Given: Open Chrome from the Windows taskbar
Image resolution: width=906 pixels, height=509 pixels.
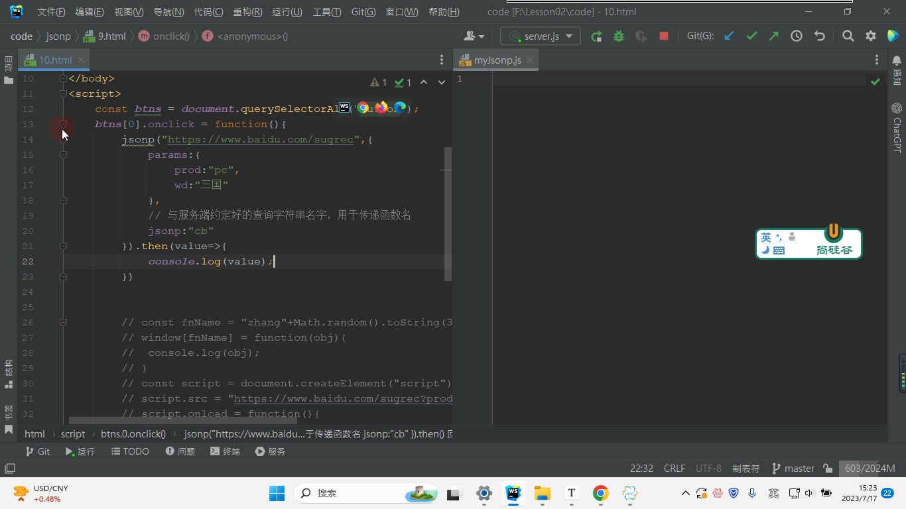Looking at the screenshot, I should (x=600, y=493).
